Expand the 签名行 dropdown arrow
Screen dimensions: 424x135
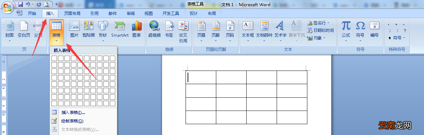tap(328, 23)
